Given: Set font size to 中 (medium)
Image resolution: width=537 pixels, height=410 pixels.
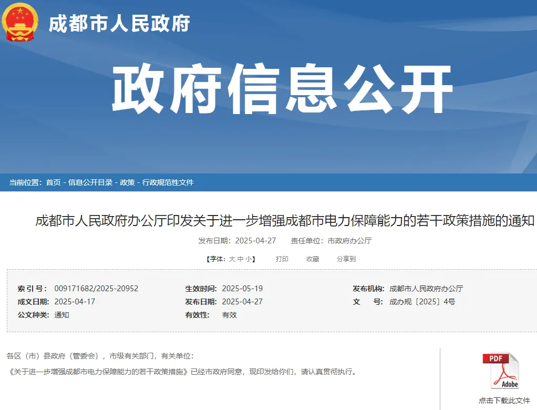Looking at the screenshot, I should [x=240, y=259].
